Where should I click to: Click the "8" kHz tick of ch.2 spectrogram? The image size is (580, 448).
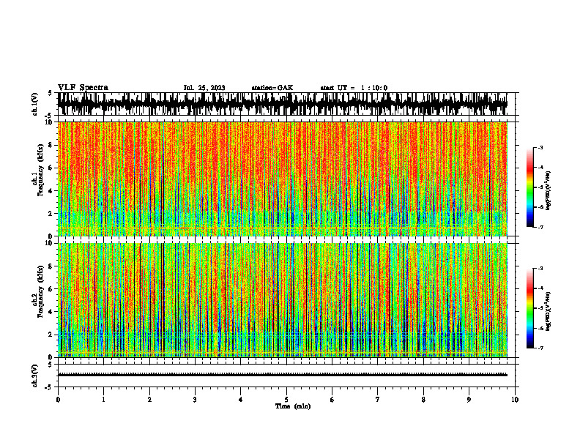click(51, 266)
